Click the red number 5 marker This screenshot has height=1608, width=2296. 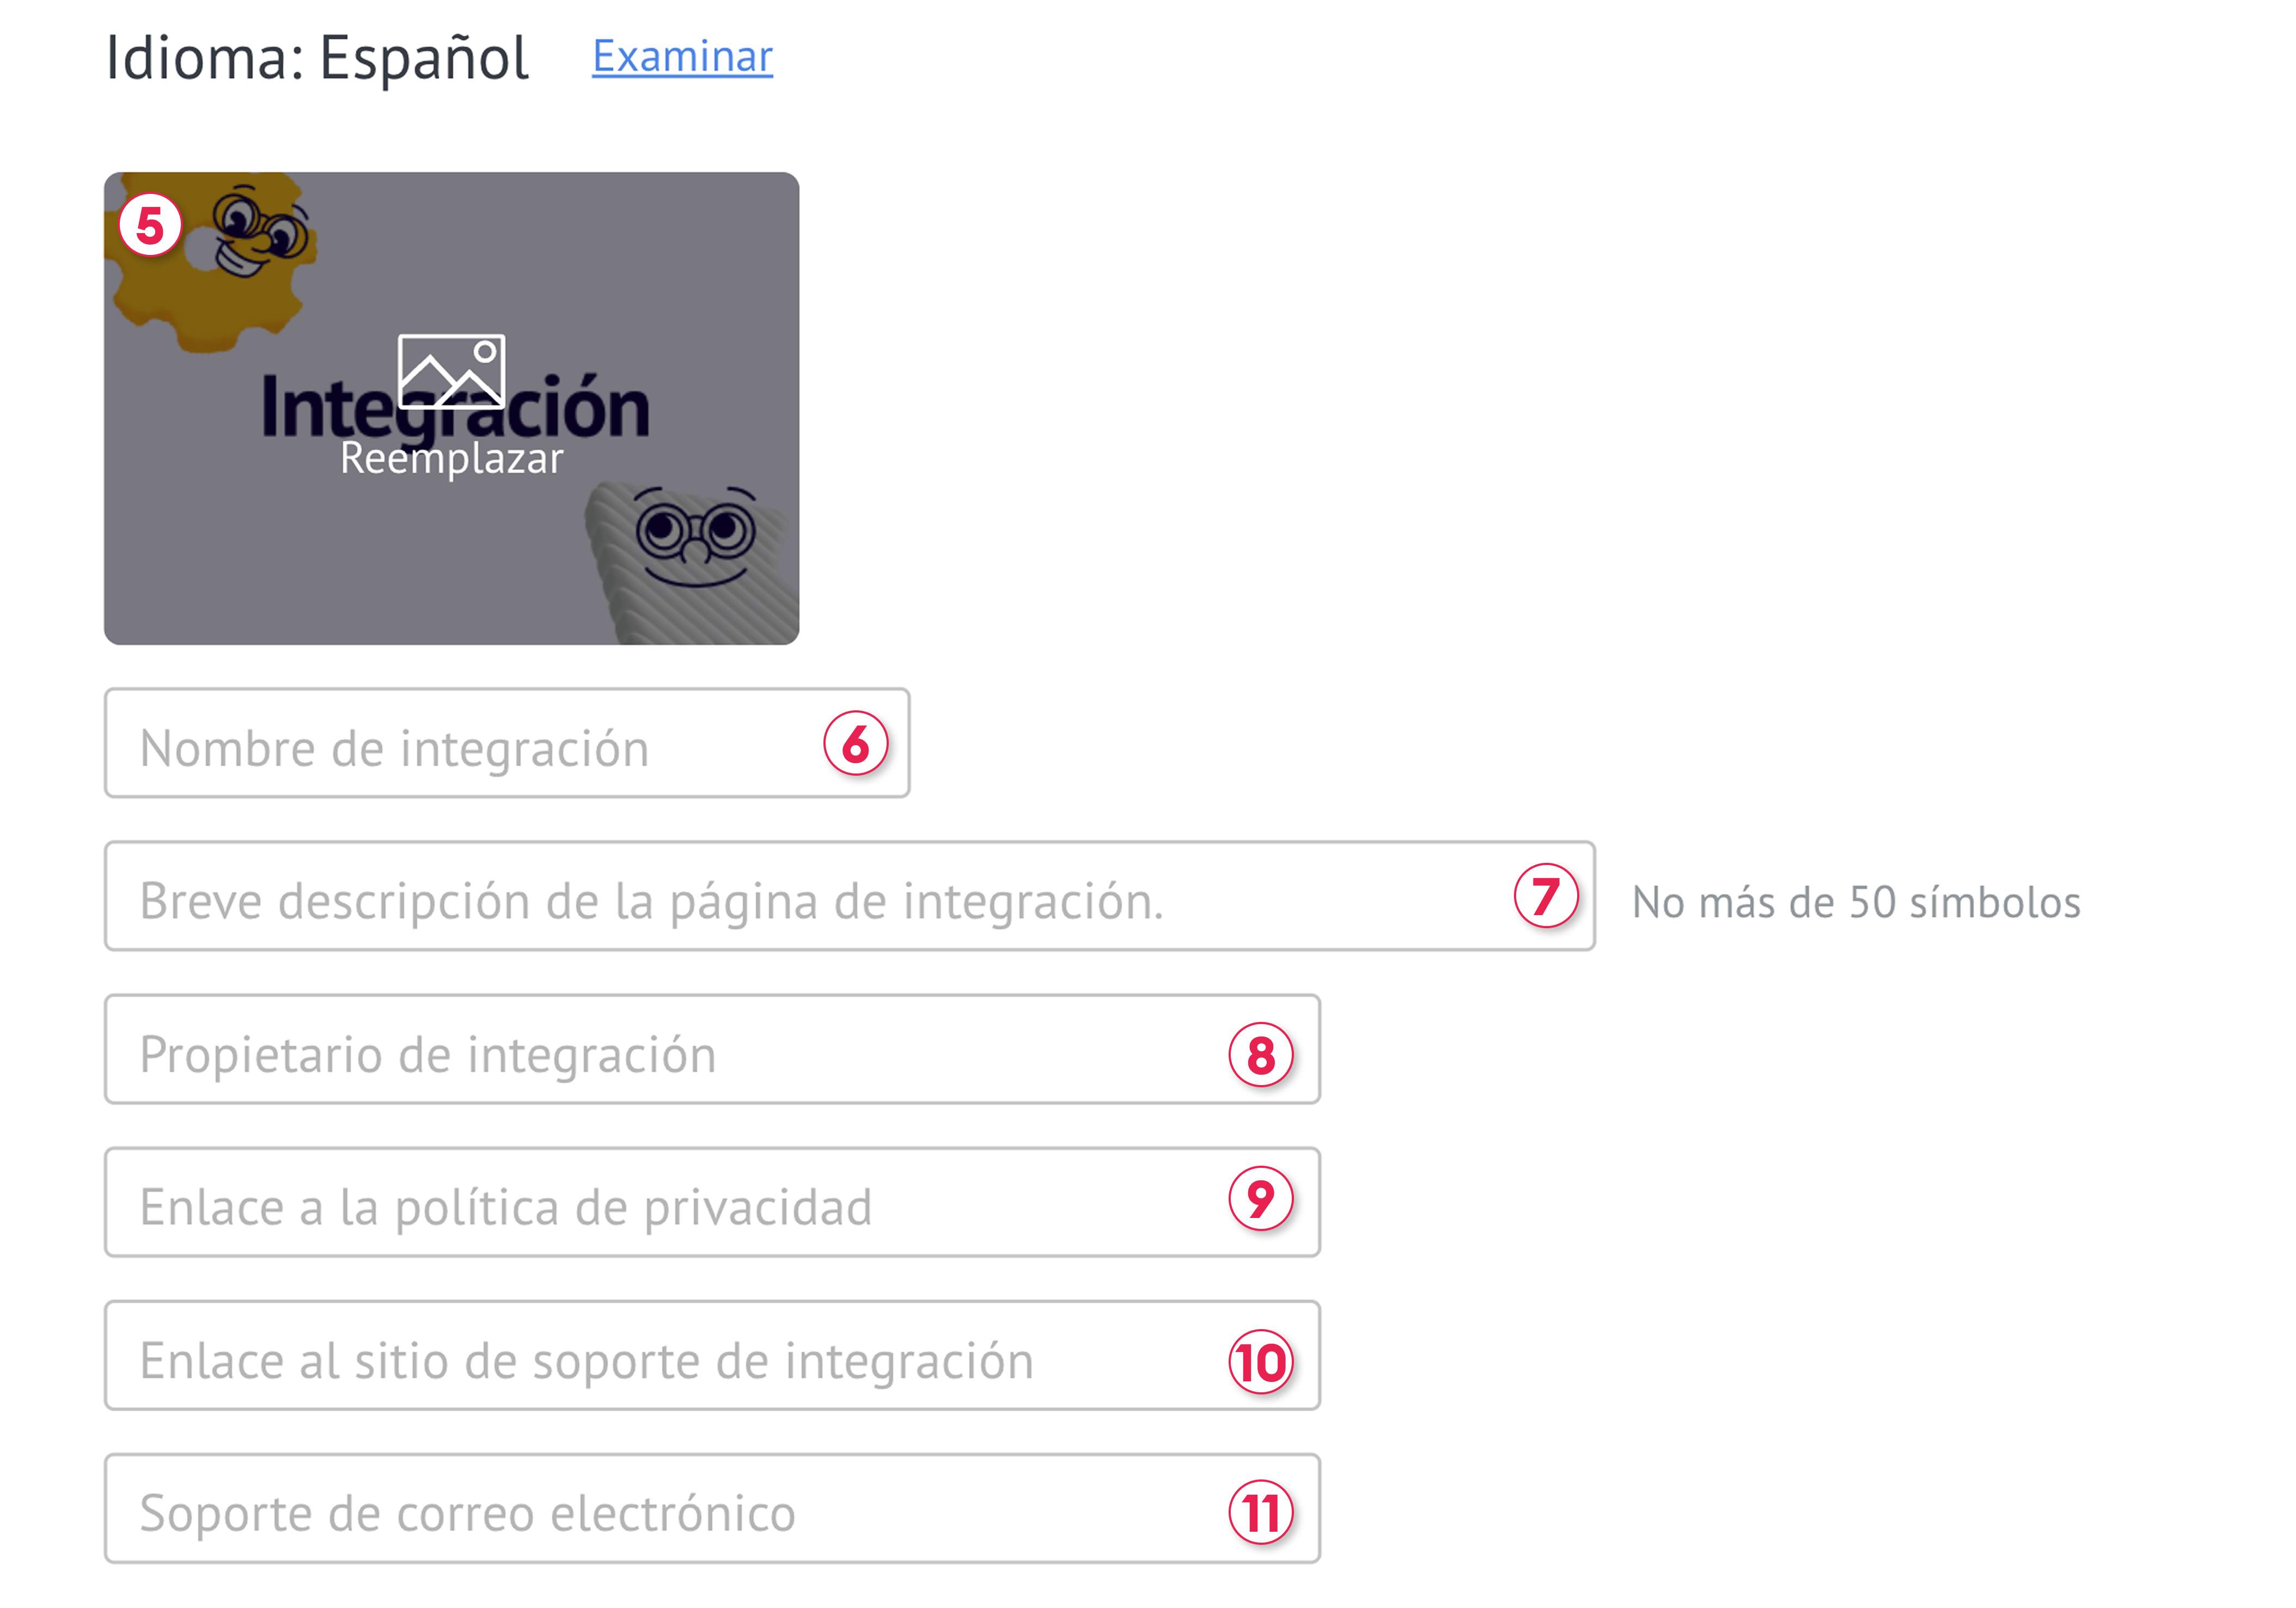coord(150,225)
